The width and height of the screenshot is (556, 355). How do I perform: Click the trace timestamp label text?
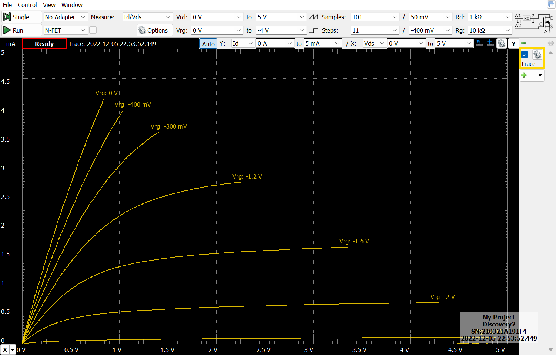(x=112, y=44)
